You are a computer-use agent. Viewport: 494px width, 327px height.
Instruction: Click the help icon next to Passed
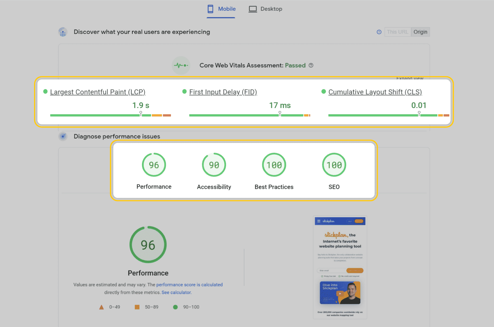click(x=311, y=65)
